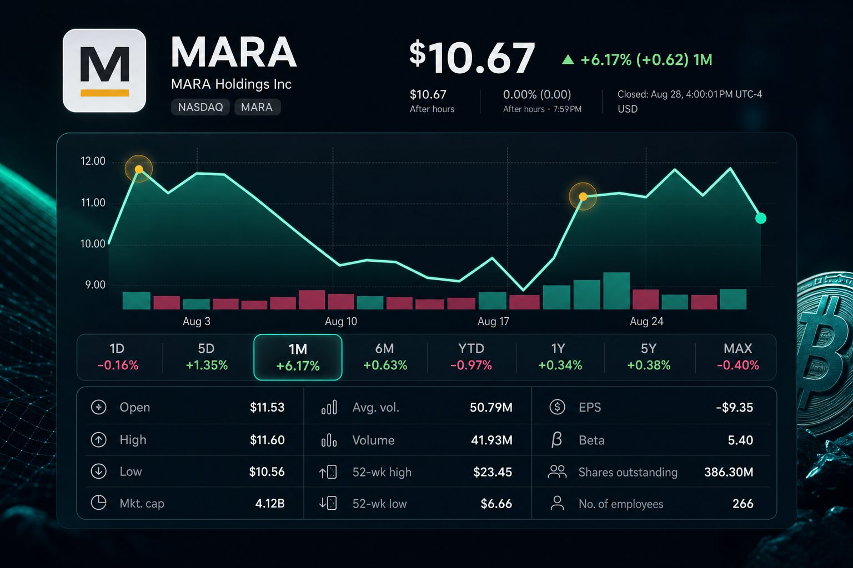Click the yellow chart marker before Aug 24
Image resolution: width=853 pixels, height=568 pixels.
[x=583, y=196]
